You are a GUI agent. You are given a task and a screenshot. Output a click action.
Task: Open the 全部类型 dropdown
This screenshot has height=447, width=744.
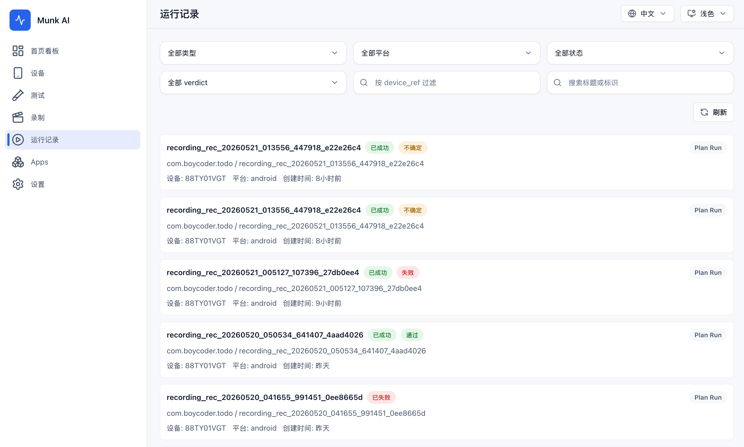[x=253, y=53]
